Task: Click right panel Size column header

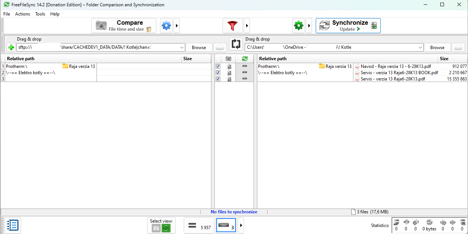Action: point(452,59)
